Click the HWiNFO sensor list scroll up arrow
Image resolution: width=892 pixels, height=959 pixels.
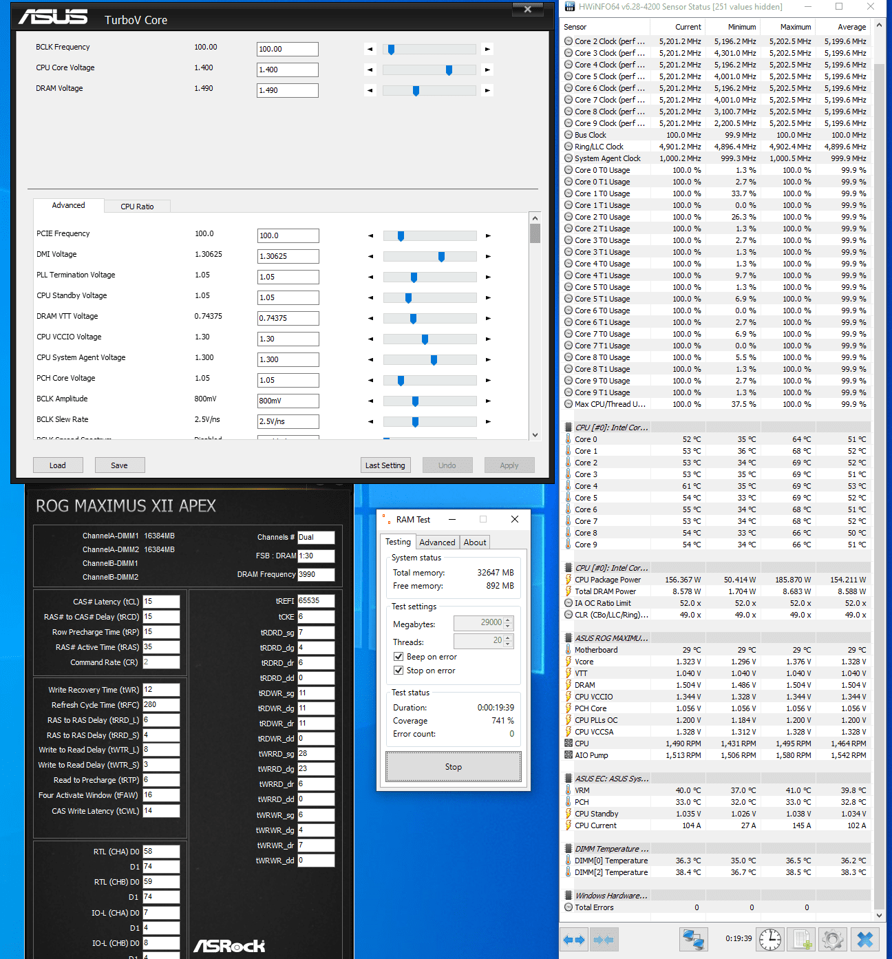(879, 25)
